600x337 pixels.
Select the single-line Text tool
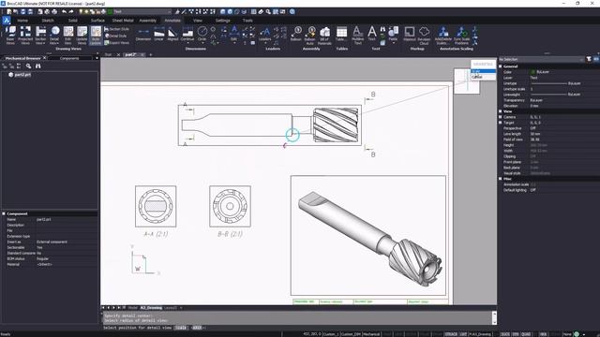(x=371, y=34)
